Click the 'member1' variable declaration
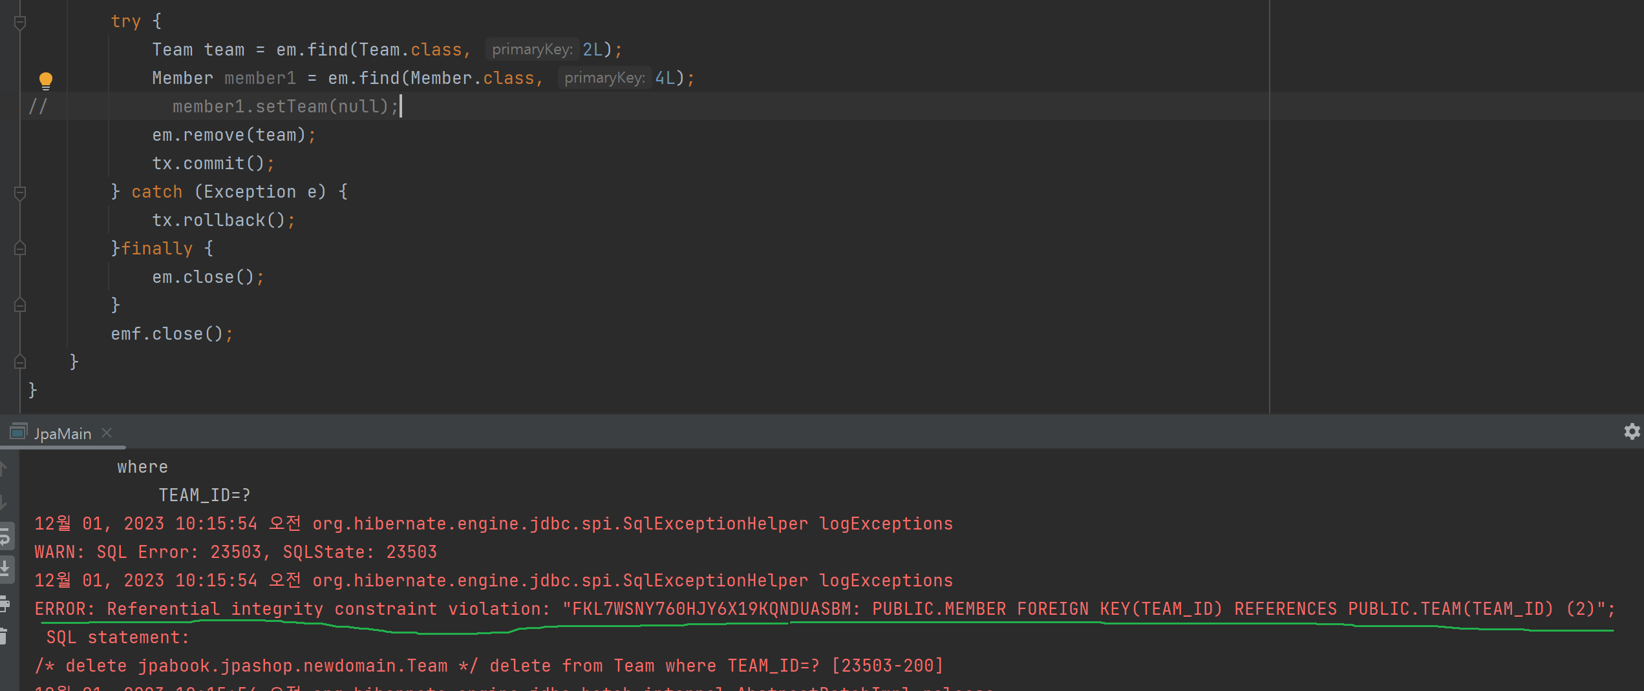 [260, 78]
